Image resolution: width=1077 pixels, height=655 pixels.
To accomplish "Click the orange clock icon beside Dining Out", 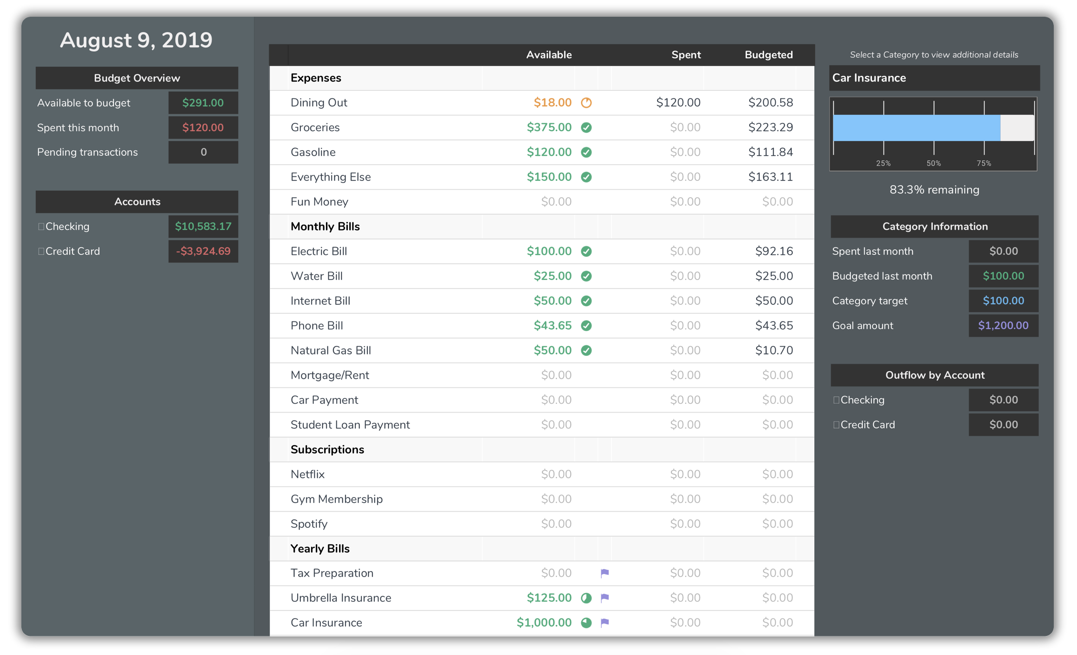I will 586,103.
